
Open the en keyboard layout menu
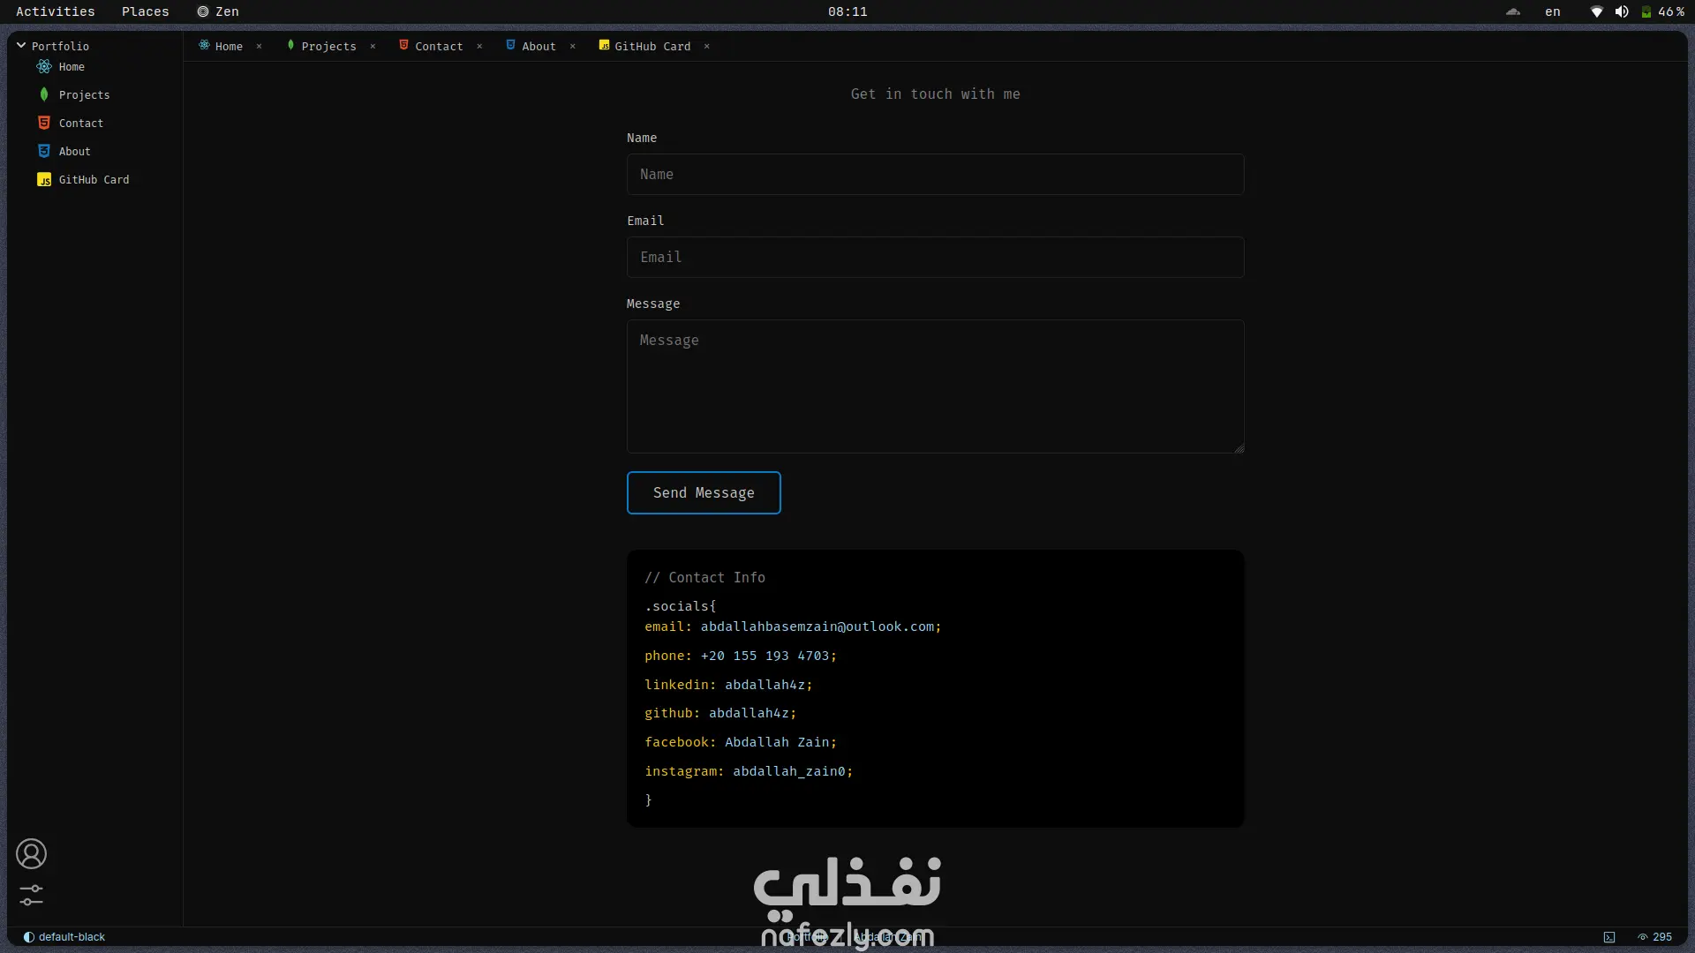pyautogui.click(x=1552, y=11)
